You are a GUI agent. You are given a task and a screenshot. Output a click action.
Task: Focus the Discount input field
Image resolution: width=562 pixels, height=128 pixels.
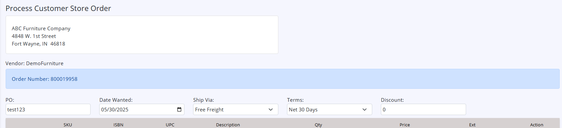[x=423, y=109]
